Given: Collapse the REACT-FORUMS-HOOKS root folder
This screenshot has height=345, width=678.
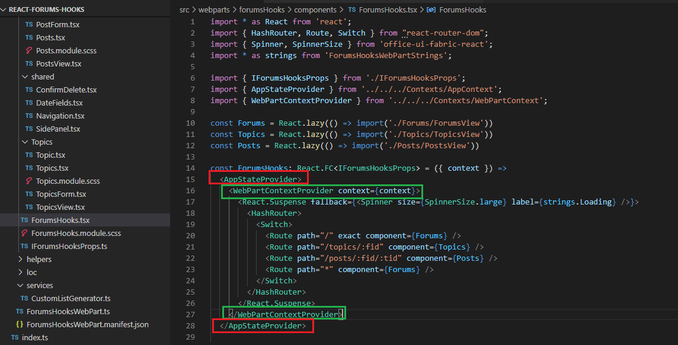Looking at the screenshot, I should (x=4, y=10).
